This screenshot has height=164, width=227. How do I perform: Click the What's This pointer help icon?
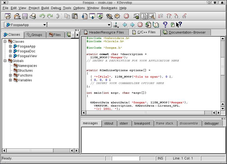[x=179, y=25]
